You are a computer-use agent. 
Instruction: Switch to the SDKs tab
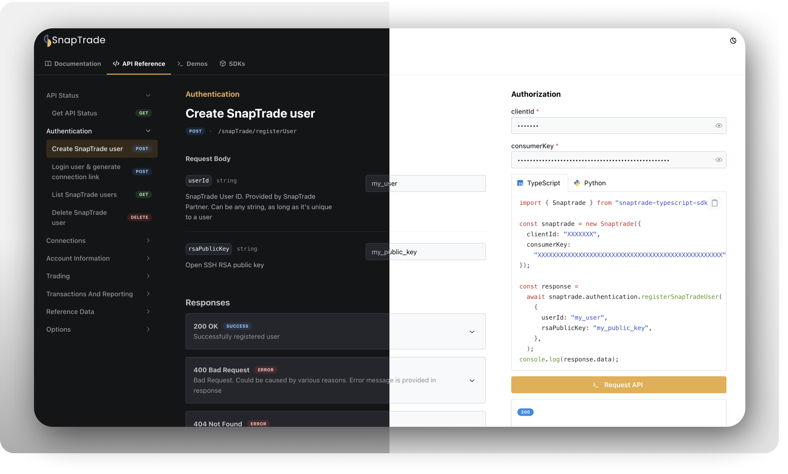tap(233, 64)
